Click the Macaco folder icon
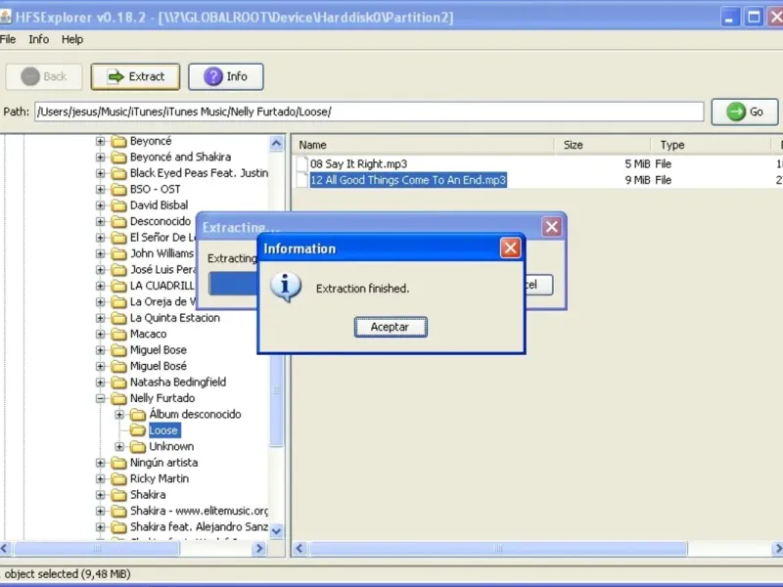Image resolution: width=783 pixels, height=587 pixels. coord(118,334)
